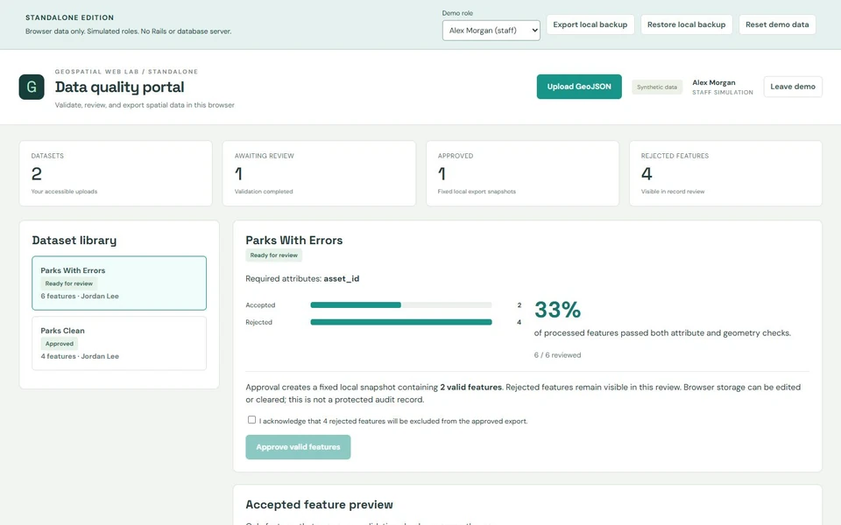The image size is (841, 525).
Task: Click the Synthetic data badge
Action: [x=656, y=87]
